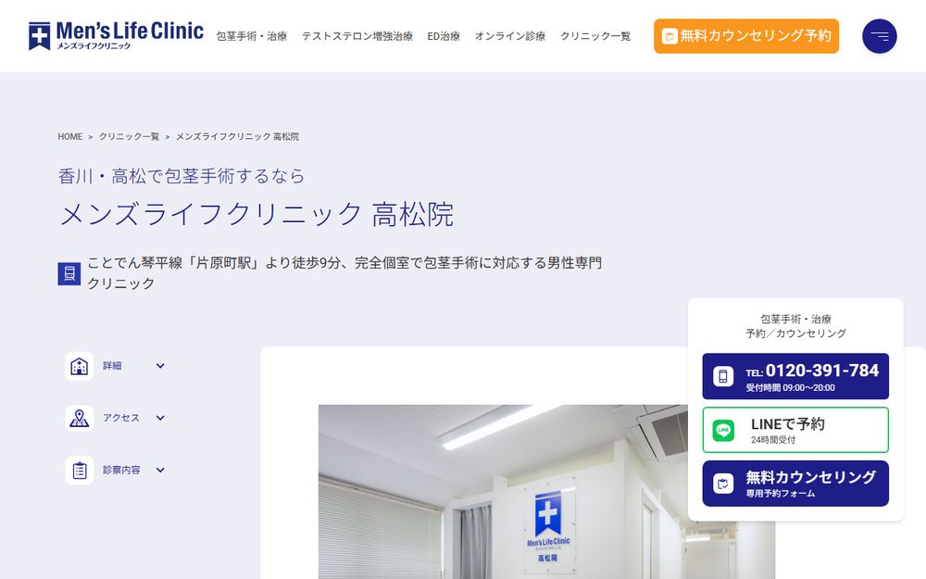Click クリニック一覧 breadcrumb link

(x=129, y=136)
